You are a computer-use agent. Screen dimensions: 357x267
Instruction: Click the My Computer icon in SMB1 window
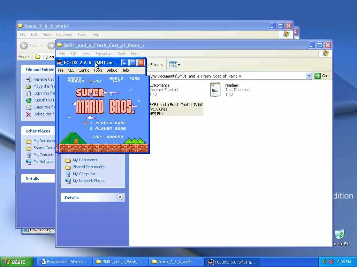68,174
